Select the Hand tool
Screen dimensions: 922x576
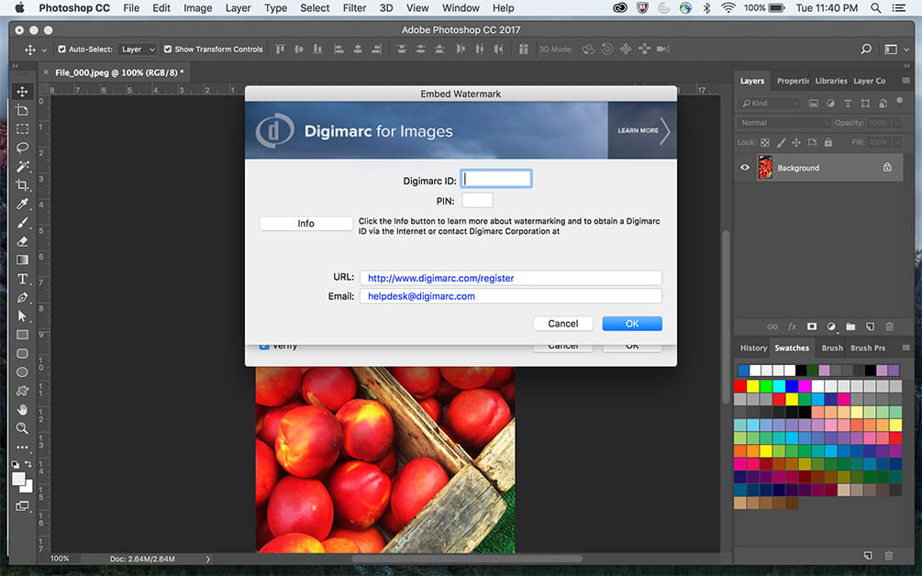22,409
